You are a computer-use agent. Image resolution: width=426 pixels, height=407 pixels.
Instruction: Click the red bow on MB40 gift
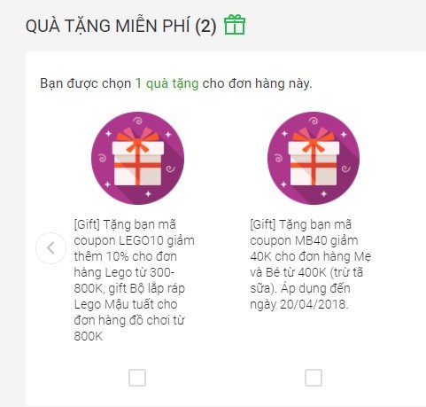[x=314, y=137]
